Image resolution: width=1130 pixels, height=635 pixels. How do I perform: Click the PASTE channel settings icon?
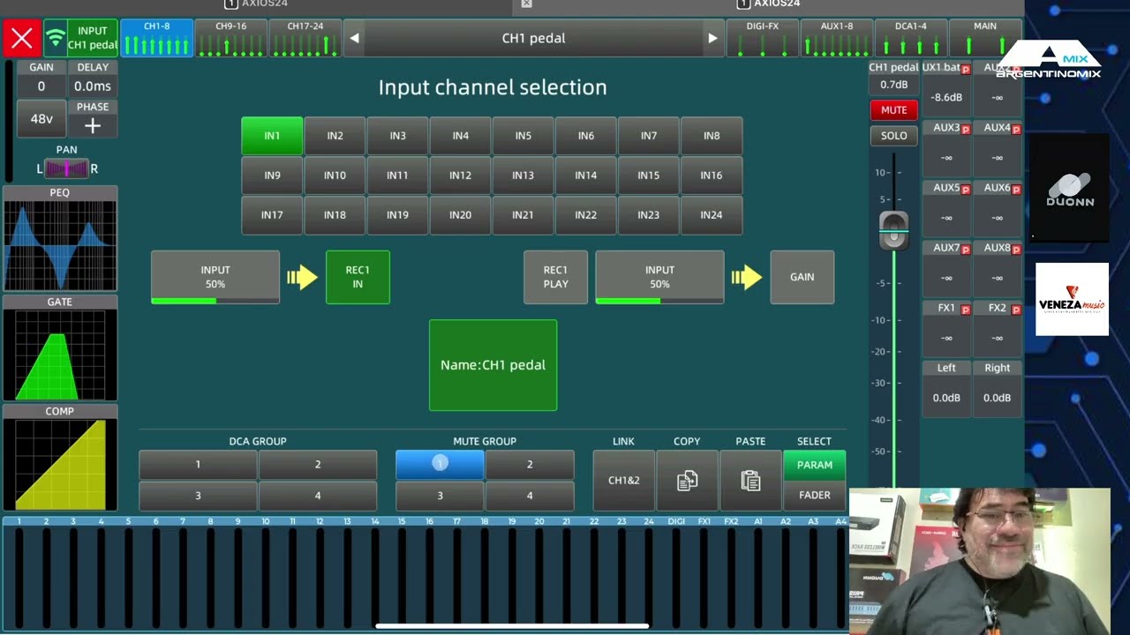click(750, 481)
